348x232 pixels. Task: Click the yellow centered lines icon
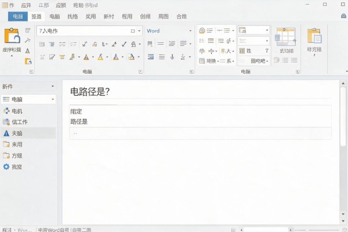62,57
